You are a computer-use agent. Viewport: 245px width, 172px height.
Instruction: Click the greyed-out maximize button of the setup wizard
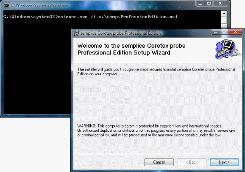point(224,32)
